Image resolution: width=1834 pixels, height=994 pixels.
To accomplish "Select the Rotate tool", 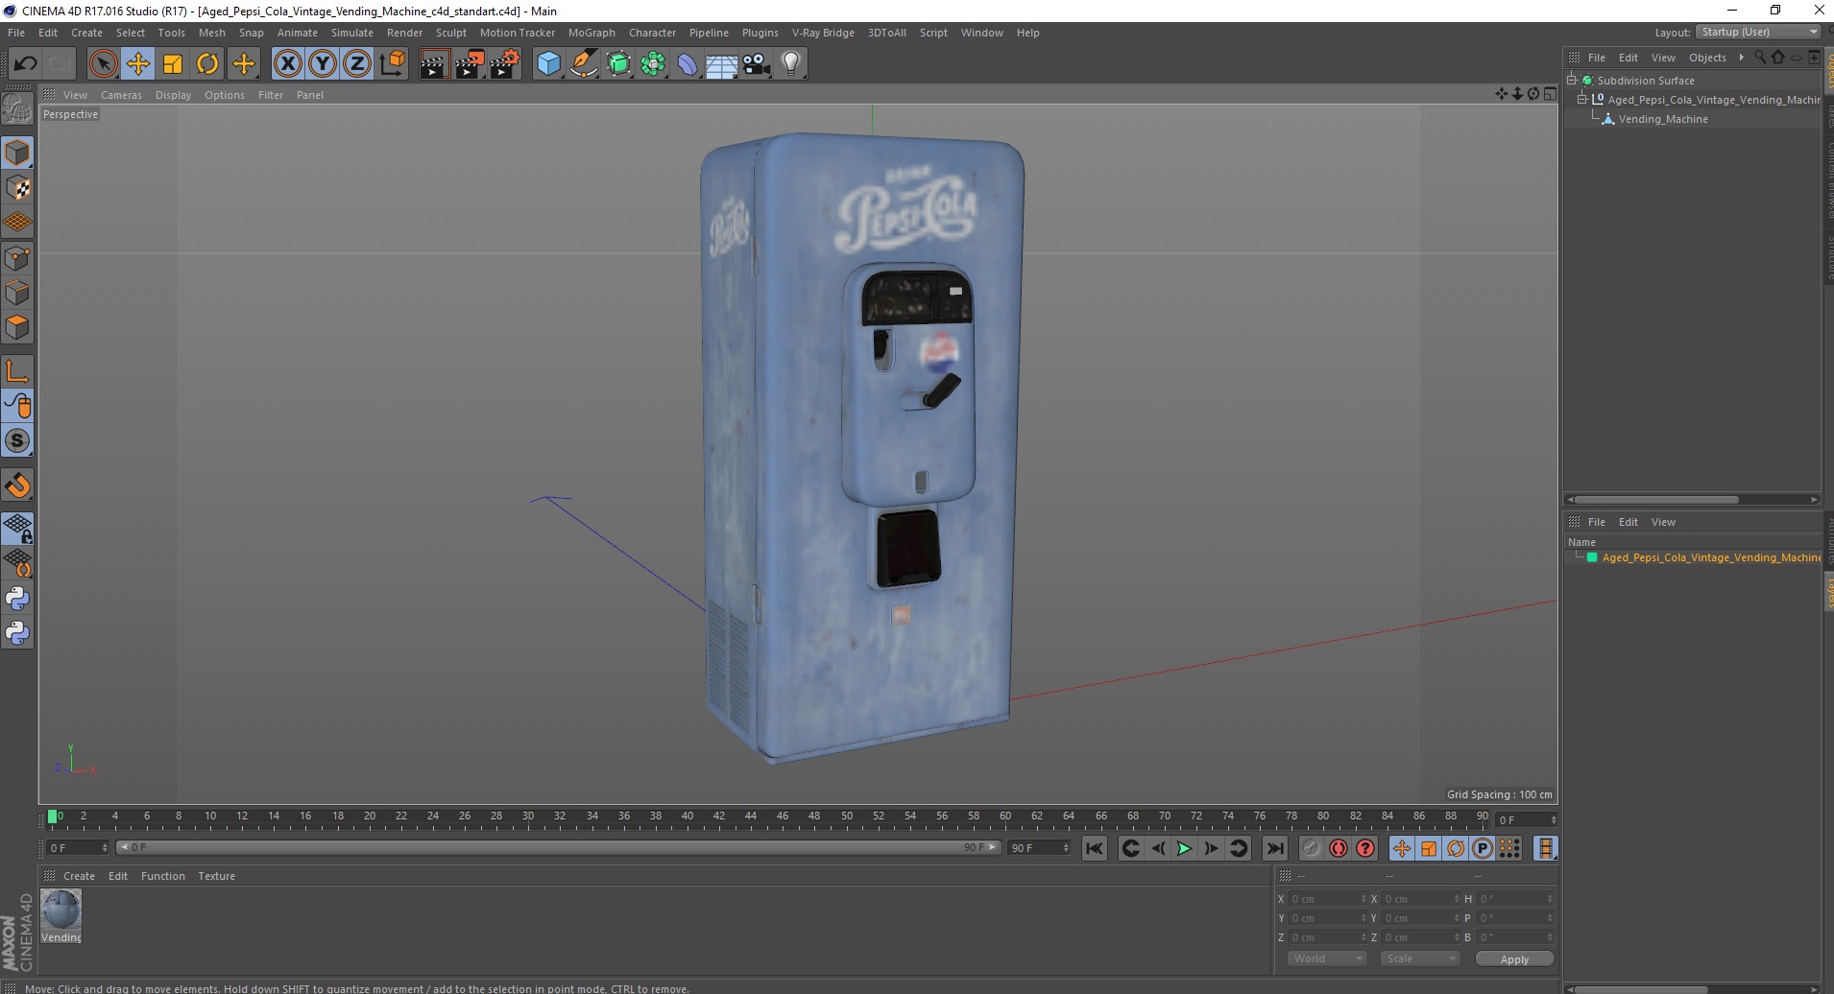I will coord(207,63).
